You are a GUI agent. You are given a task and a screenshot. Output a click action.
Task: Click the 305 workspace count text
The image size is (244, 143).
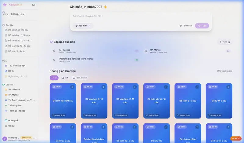click(x=224, y=71)
